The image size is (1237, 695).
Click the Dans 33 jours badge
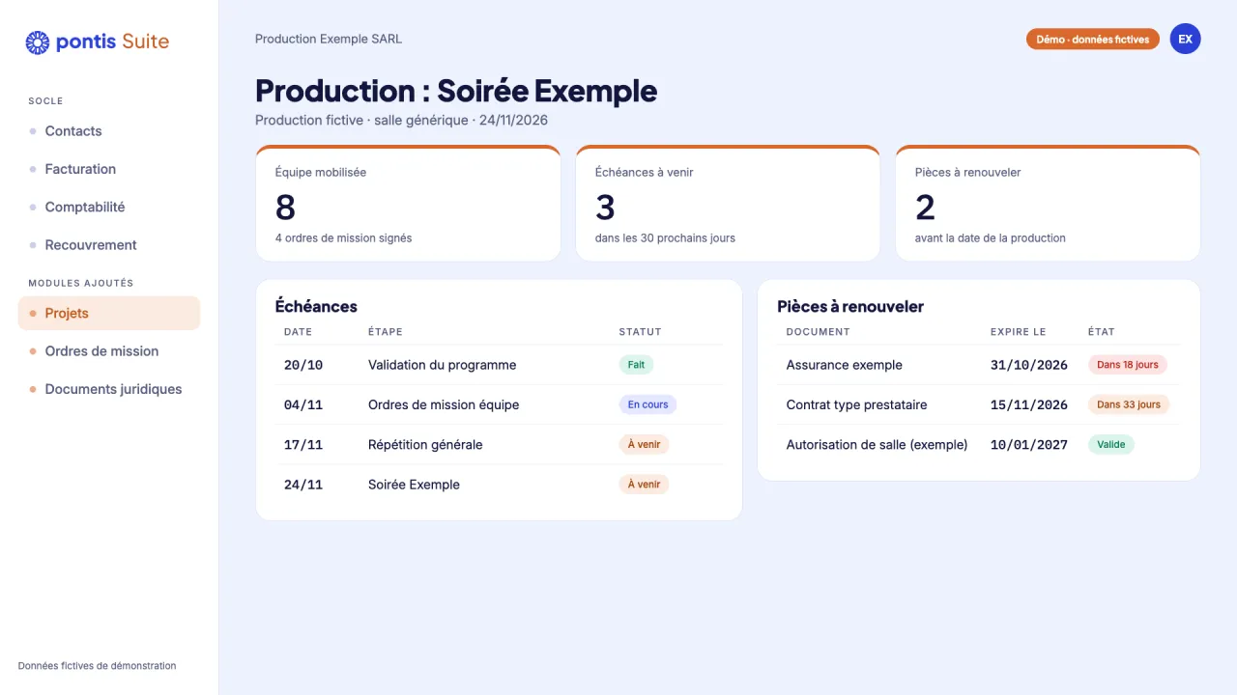[x=1129, y=404]
